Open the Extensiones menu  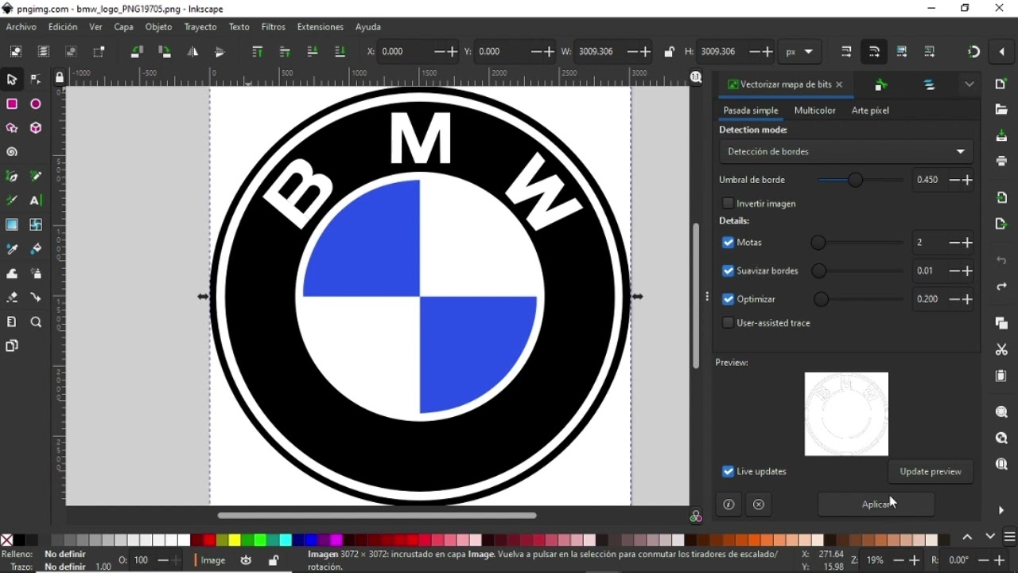[321, 27]
